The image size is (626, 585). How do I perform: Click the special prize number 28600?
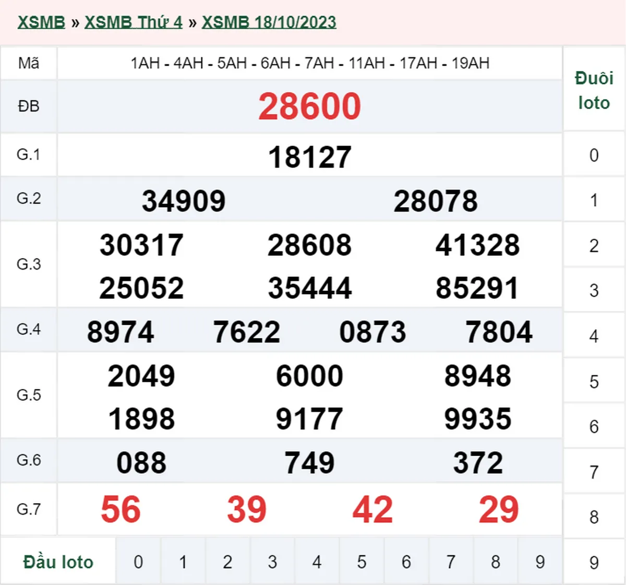pos(309,106)
